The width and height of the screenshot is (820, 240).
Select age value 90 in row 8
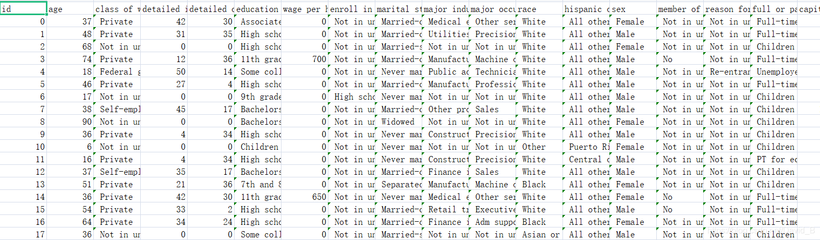point(70,122)
